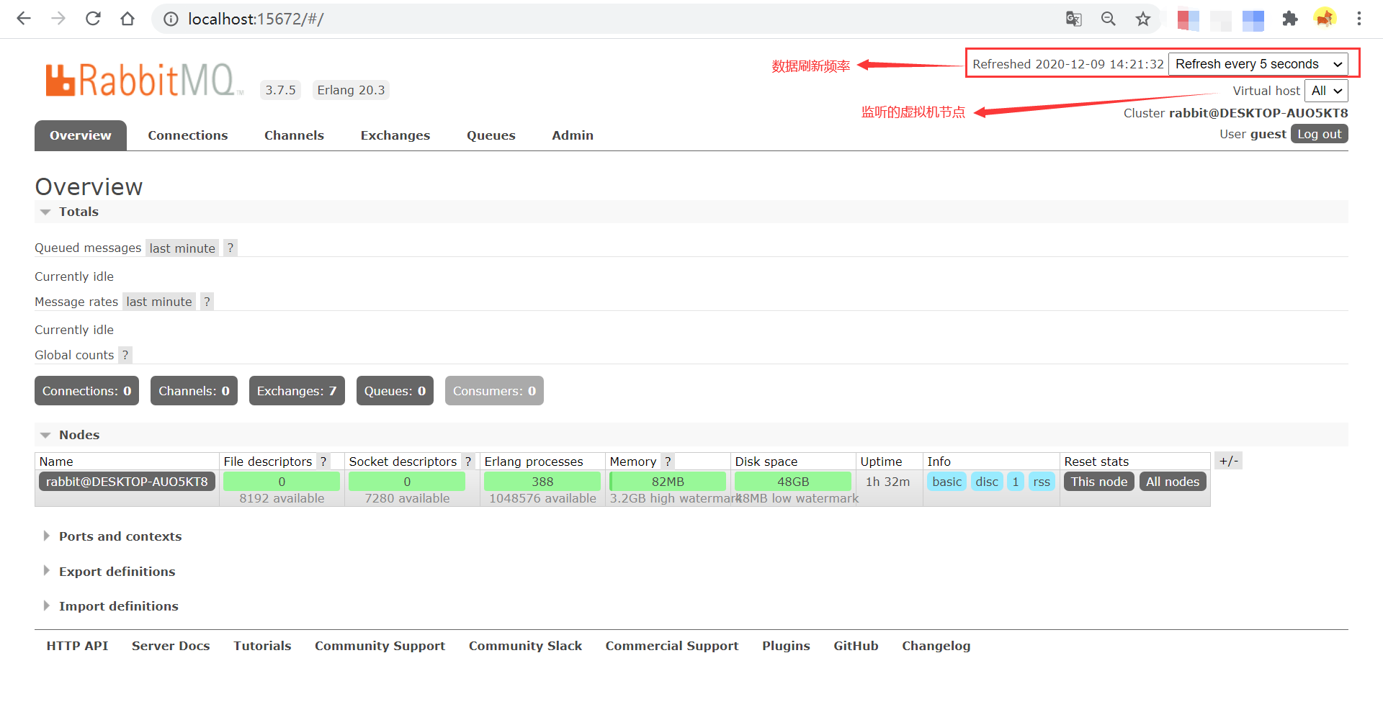Open the Server Docs link
Viewport: 1383px width, 707px height.
(x=171, y=646)
